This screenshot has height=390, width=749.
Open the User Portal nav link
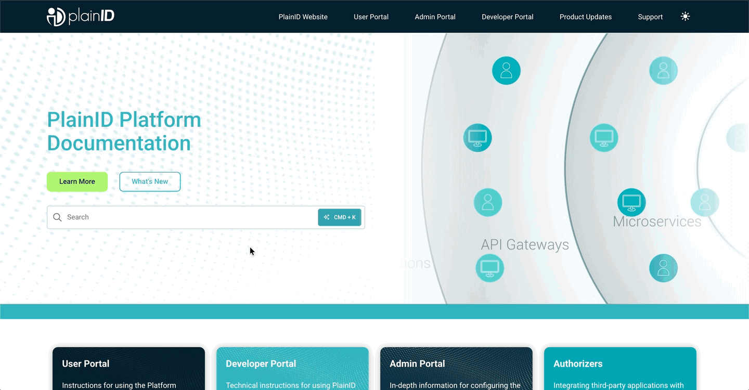(x=371, y=17)
